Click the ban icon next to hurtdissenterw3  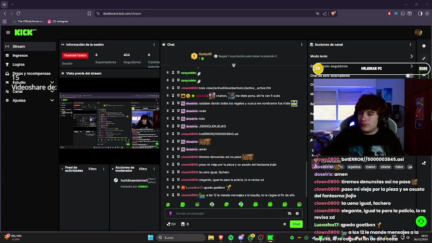tap(116, 180)
